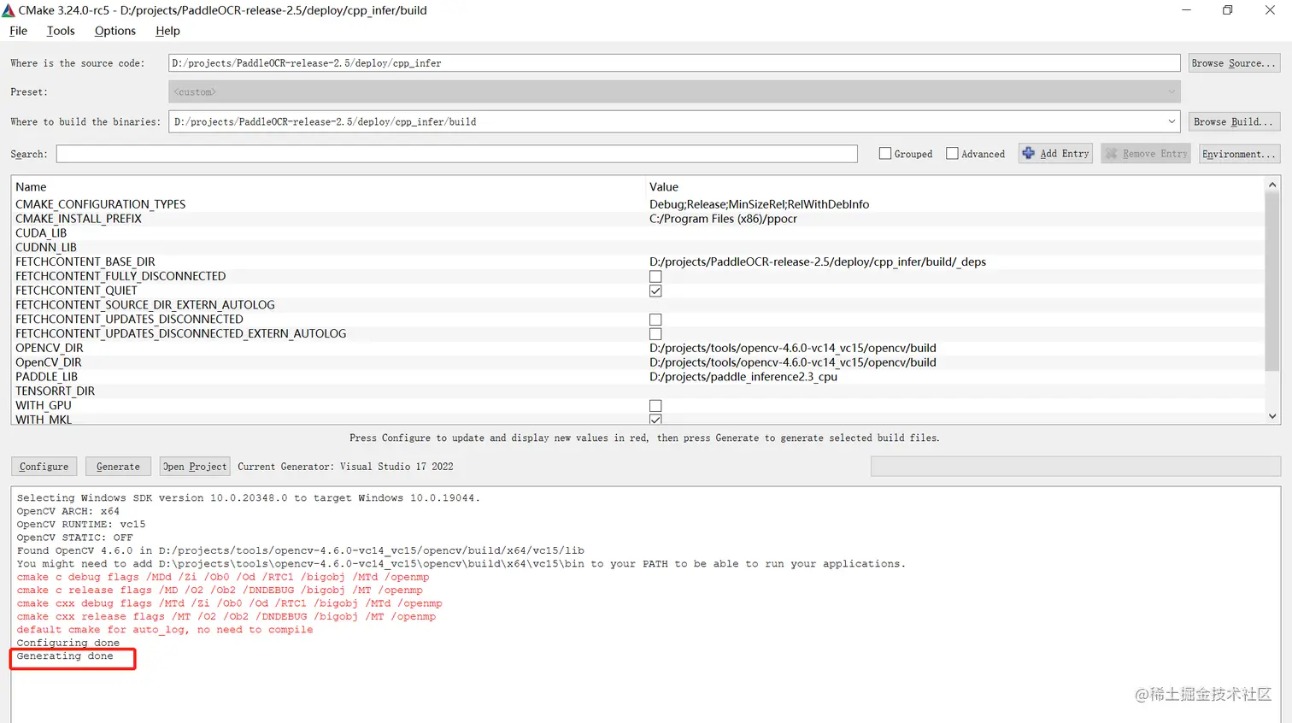
Task: Select the uppercase OPENCV_DIR entry name
Action: 50,349
